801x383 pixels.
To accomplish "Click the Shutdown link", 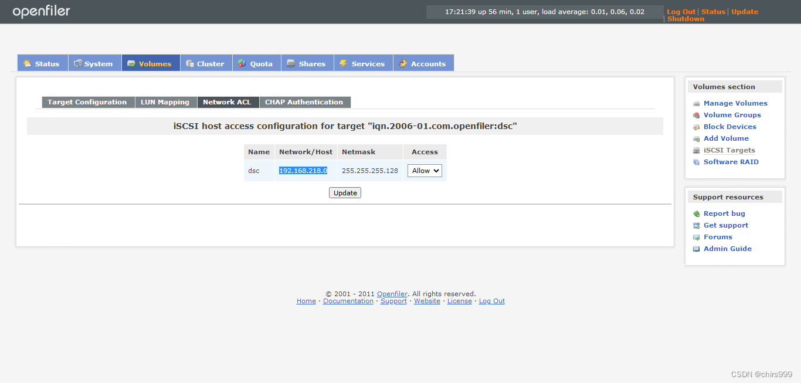I will [685, 18].
